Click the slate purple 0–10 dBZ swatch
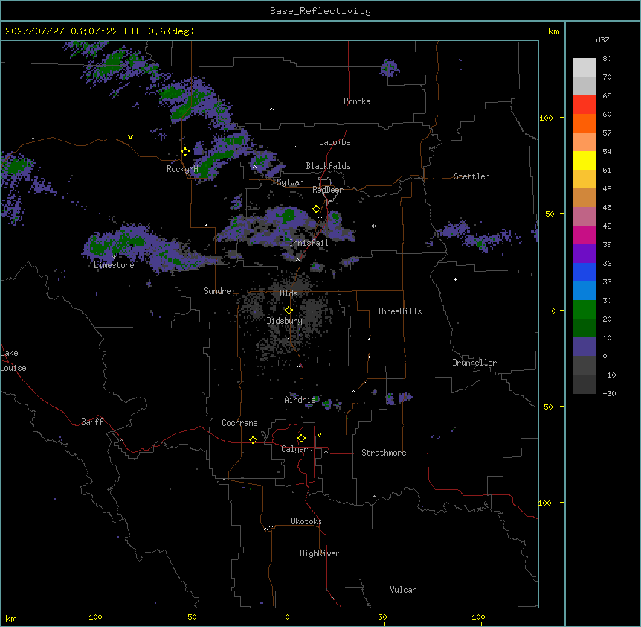This screenshot has height=627, width=641. [x=584, y=347]
